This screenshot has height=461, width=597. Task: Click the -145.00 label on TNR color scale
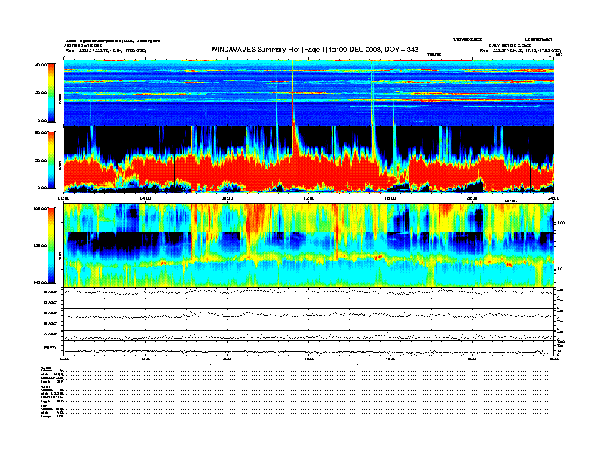tap(40, 282)
